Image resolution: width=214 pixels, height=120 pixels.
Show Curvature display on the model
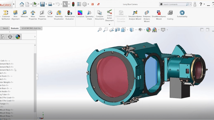point(80,14)
